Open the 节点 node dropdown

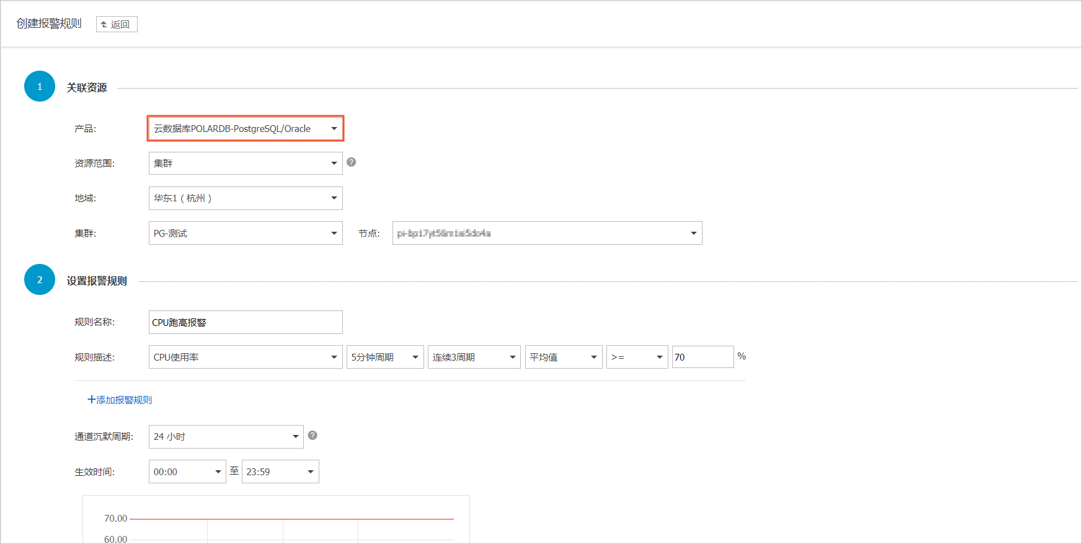pyautogui.click(x=547, y=233)
